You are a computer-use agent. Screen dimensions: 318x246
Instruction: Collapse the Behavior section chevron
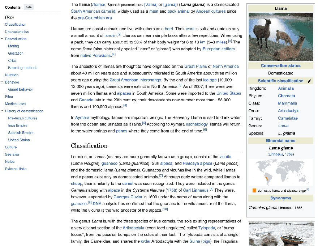click(2, 82)
